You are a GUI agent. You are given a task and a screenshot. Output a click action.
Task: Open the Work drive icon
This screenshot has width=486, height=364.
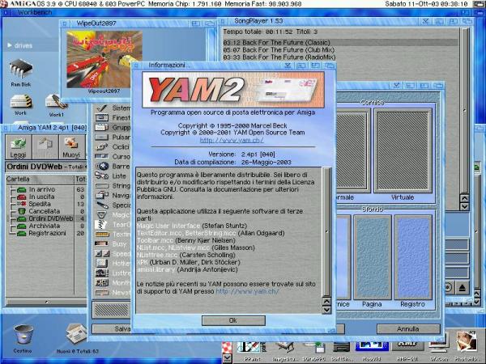(x=21, y=105)
